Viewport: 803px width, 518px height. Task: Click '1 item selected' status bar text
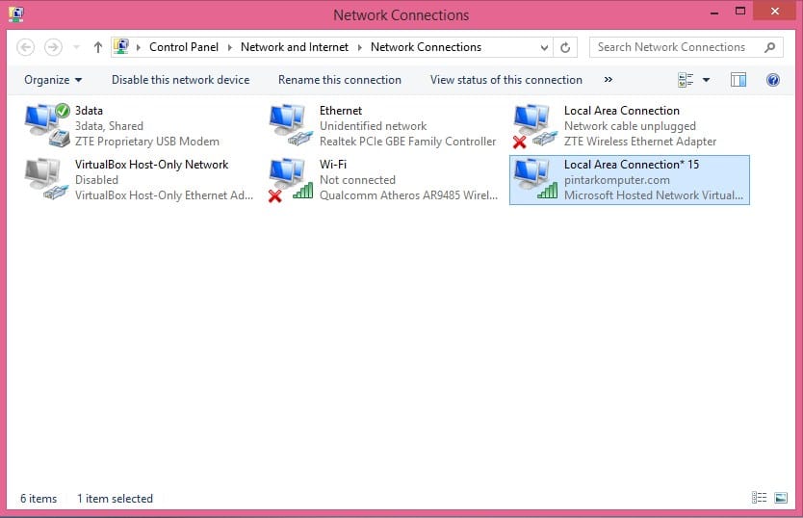pos(115,498)
